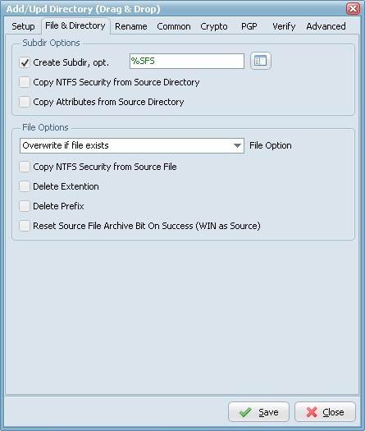Expand the File Option dropdown arrow
The width and height of the screenshot is (365, 431).
[237, 145]
